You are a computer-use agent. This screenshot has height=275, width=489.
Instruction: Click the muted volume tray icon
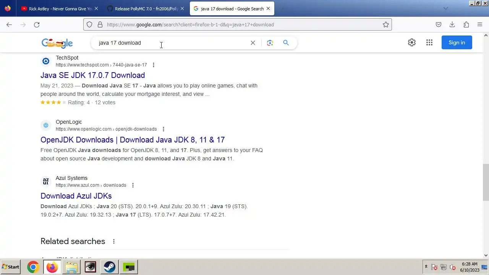(453, 267)
